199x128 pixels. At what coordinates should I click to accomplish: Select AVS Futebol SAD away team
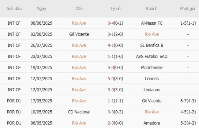click(x=152, y=56)
